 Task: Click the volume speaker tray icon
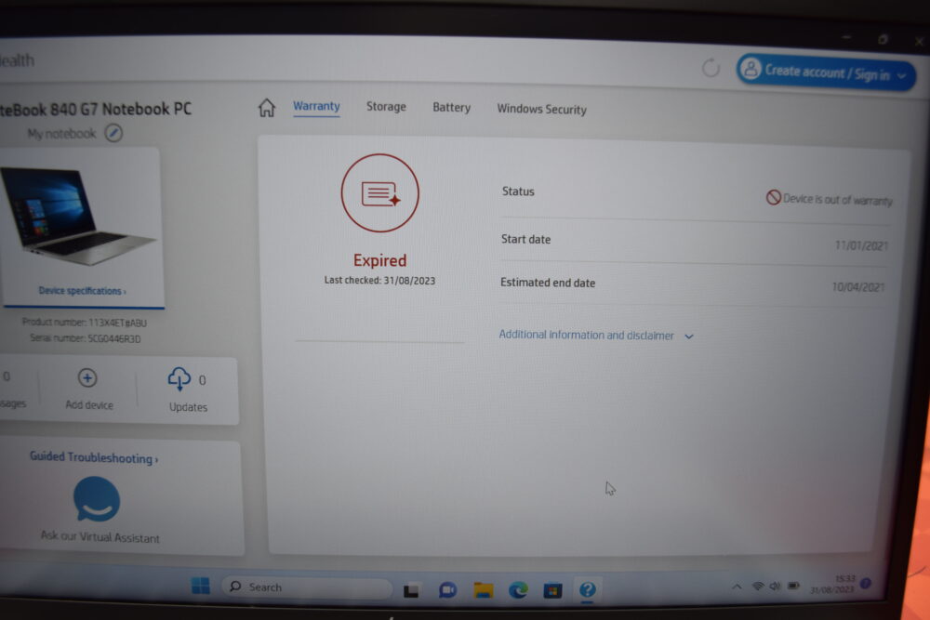[x=775, y=587]
